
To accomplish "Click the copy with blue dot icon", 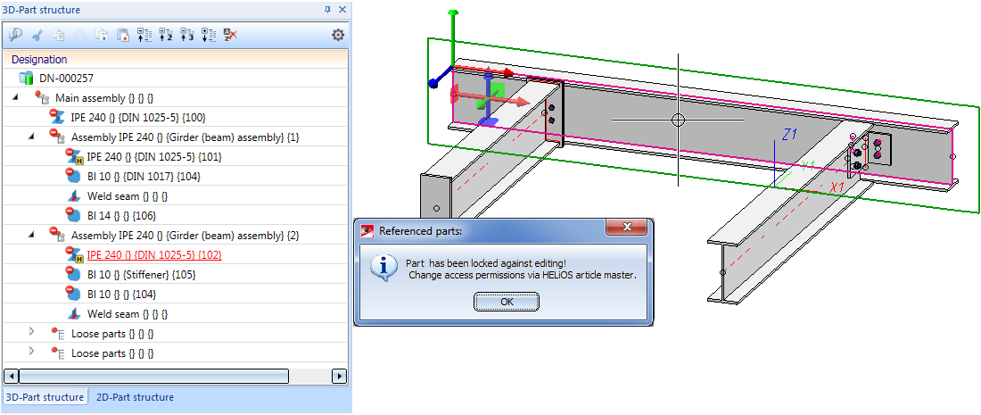I will pyautogui.click(x=102, y=35).
